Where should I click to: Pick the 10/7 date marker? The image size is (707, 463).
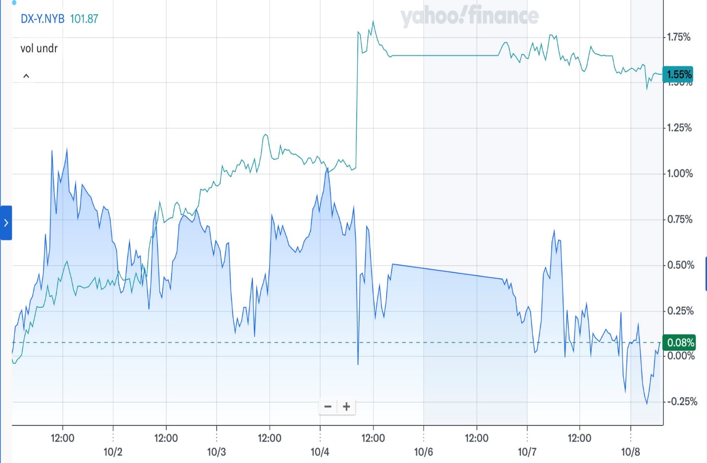coord(527,452)
